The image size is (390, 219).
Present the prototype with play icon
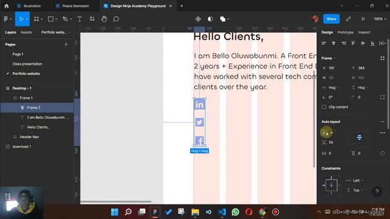coord(363,19)
